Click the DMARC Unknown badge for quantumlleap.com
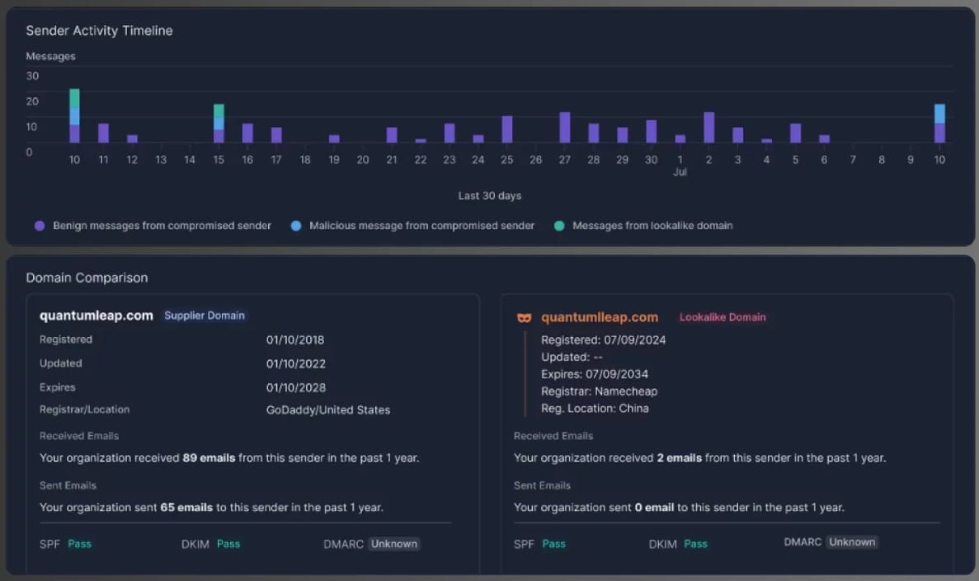This screenshot has height=581, width=979. coord(852,542)
